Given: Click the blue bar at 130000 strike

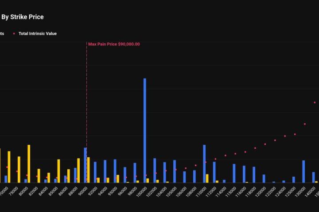Looking at the screenshot, I should pos(303,171).
